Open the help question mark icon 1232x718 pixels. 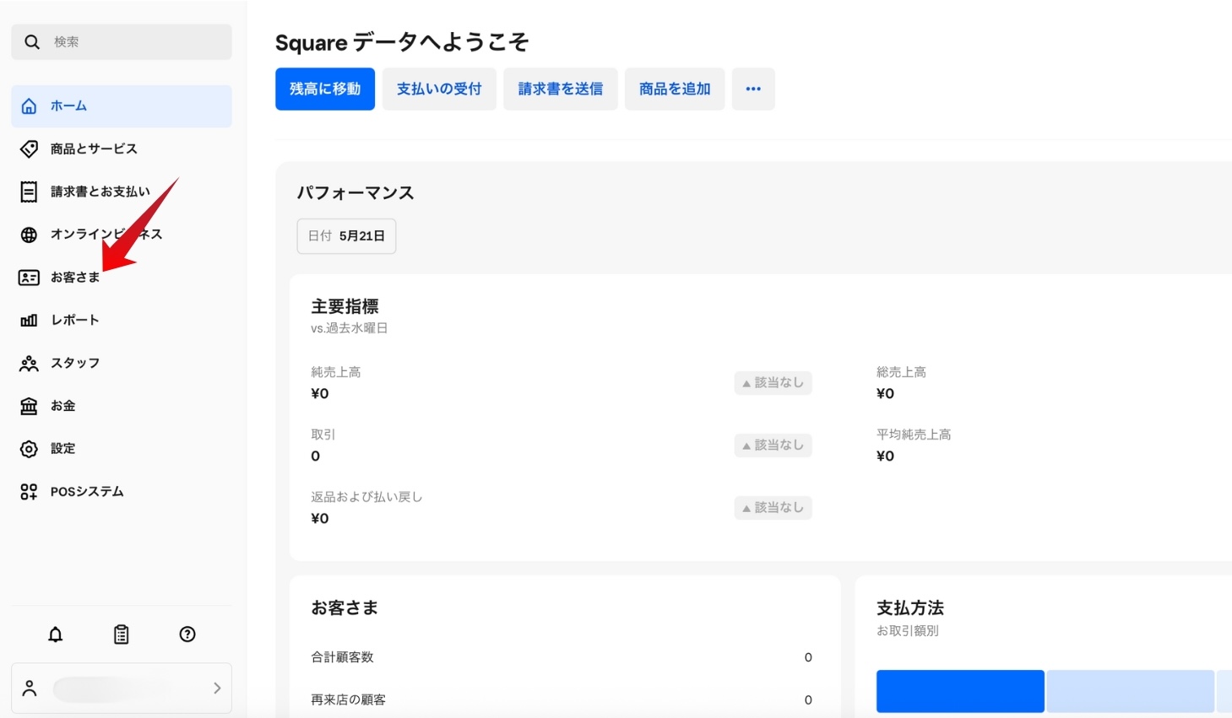187,634
